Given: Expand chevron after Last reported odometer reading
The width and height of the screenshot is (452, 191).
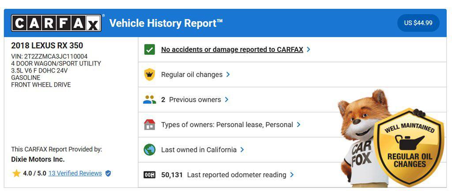Looking at the screenshot, I should [x=292, y=175].
